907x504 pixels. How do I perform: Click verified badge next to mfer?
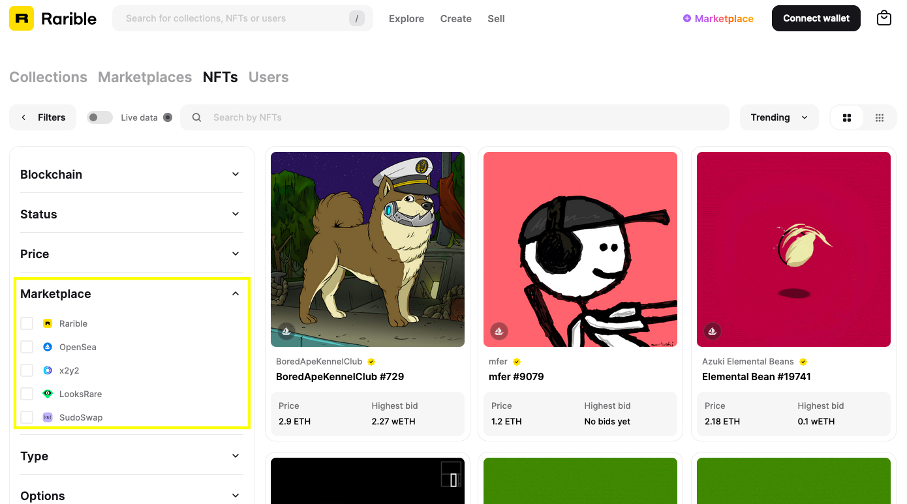point(517,362)
